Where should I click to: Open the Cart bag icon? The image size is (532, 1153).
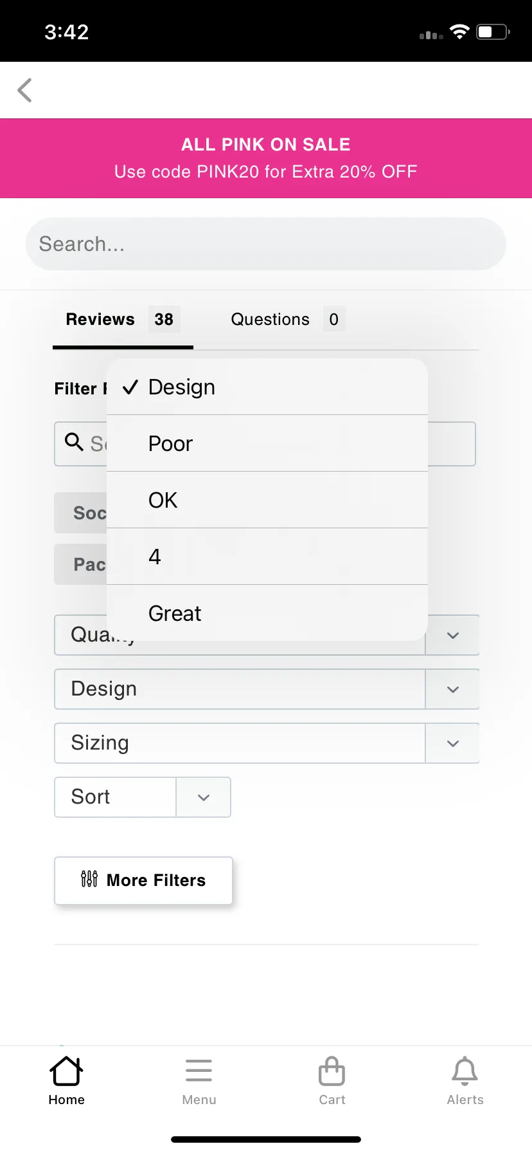click(x=332, y=1071)
